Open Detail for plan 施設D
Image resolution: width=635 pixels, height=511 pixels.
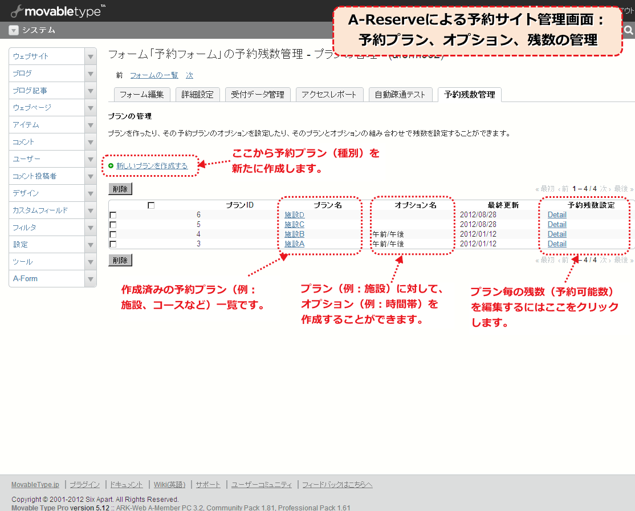(557, 215)
